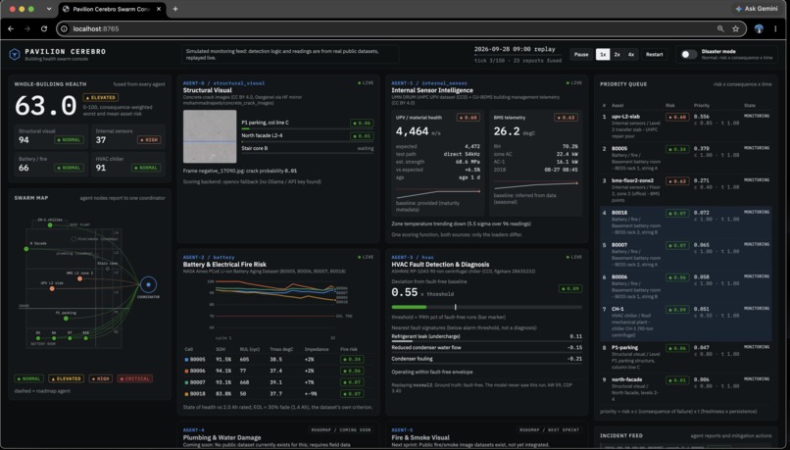790x450 pixels.
Task: Select battery cell B0007 table row
Action: click(278, 382)
